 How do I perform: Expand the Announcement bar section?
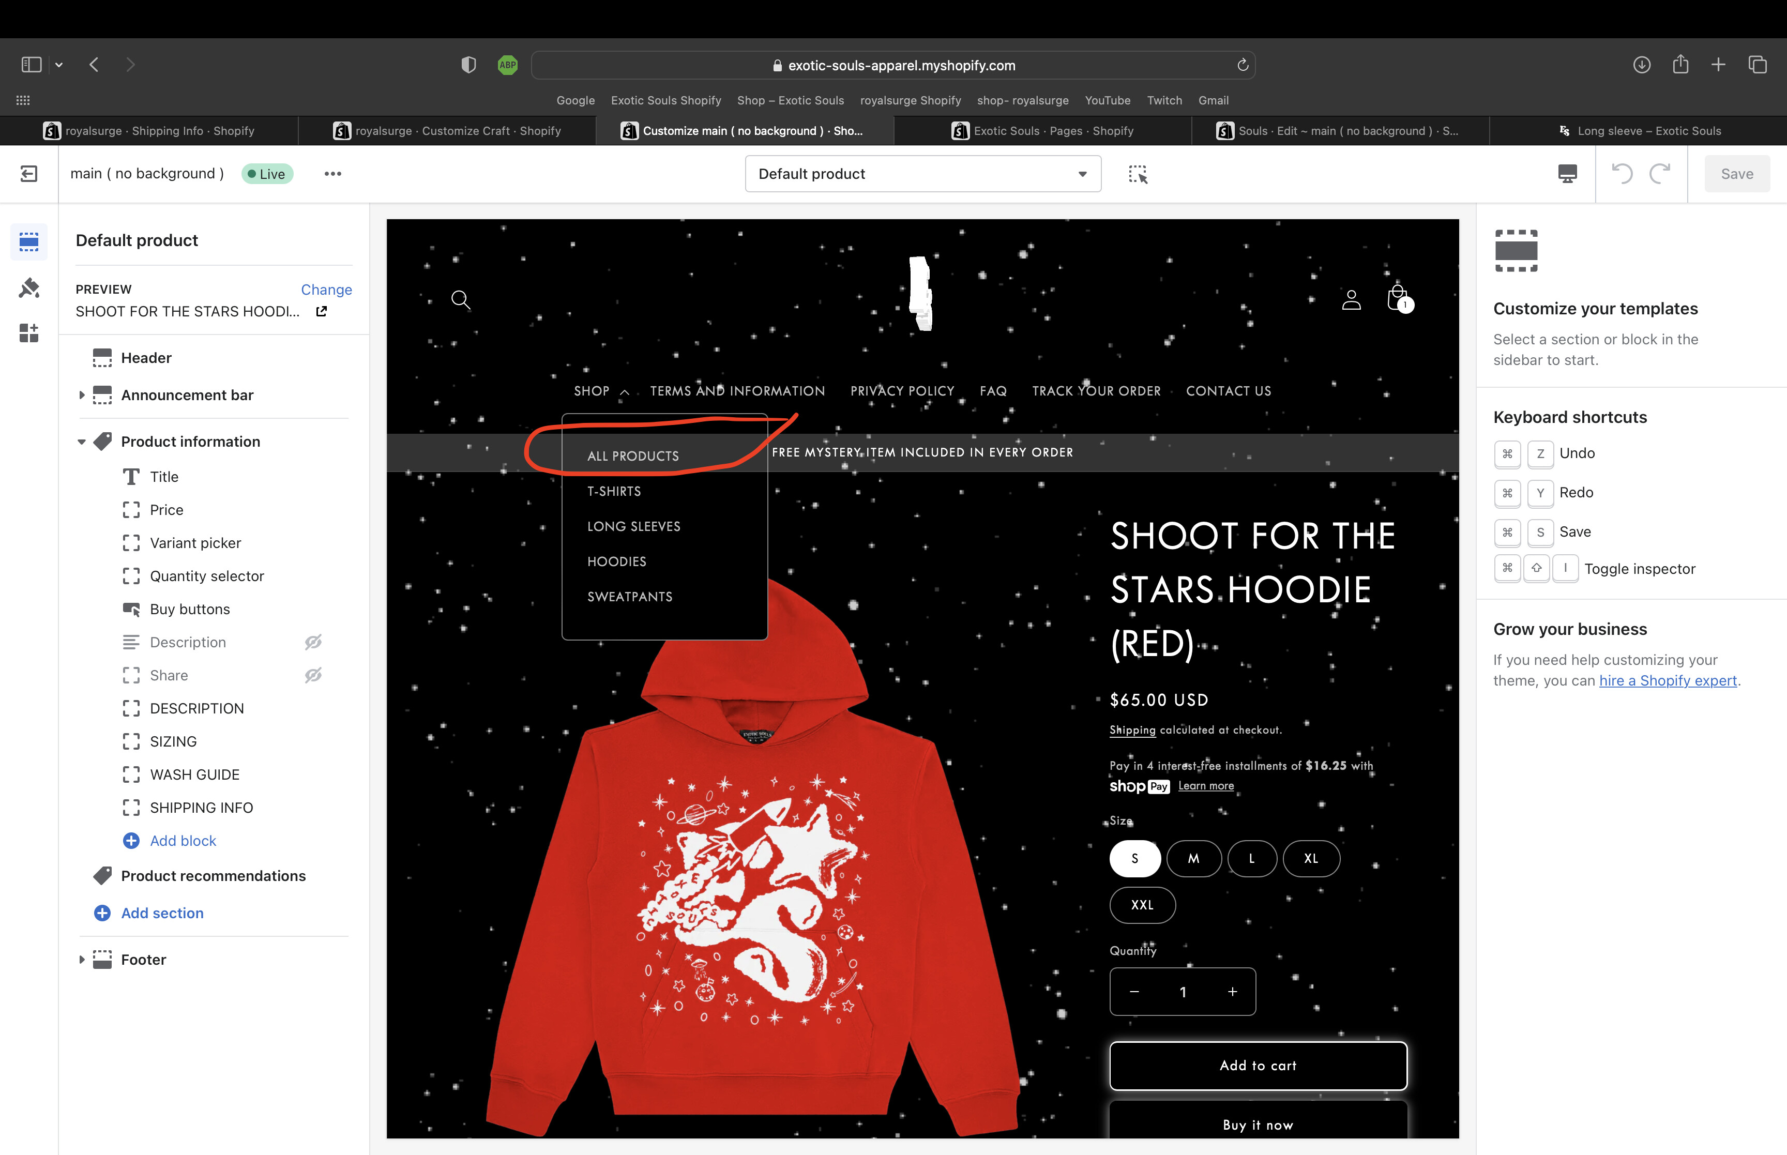(x=82, y=395)
